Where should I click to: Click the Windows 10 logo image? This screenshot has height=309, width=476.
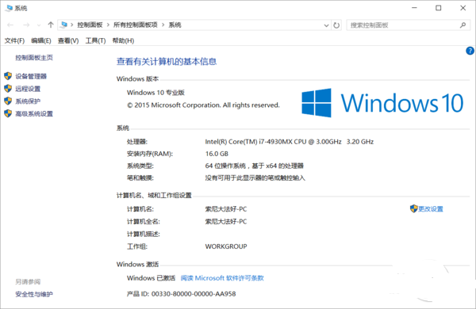pyautogui.click(x=382, y=103)
